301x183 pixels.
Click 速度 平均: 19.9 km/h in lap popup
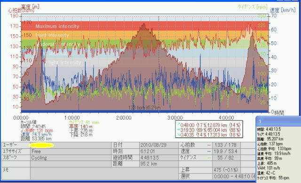tap(274, 153)
